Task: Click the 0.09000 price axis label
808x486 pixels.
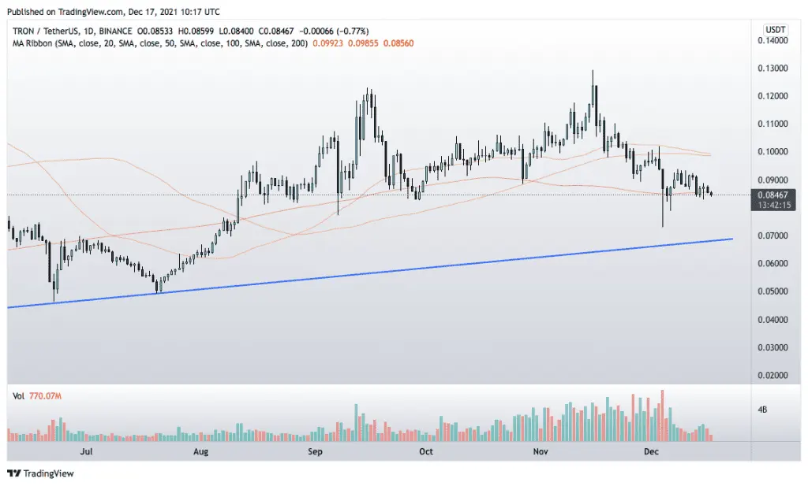Action: (x=772, y=180)
